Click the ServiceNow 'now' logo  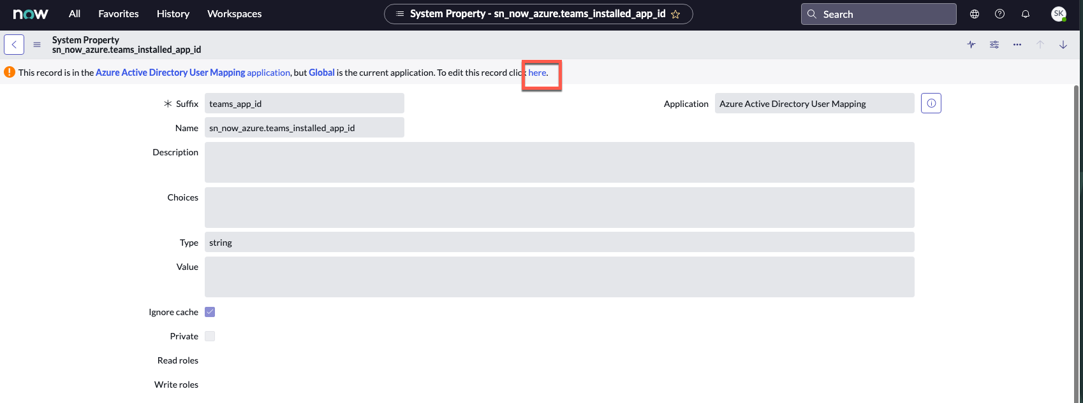[31, 14]
